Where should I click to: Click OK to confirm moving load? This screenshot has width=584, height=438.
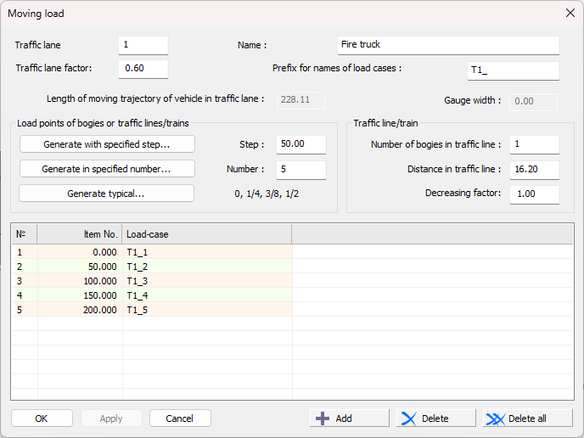[x=42, y=418]
